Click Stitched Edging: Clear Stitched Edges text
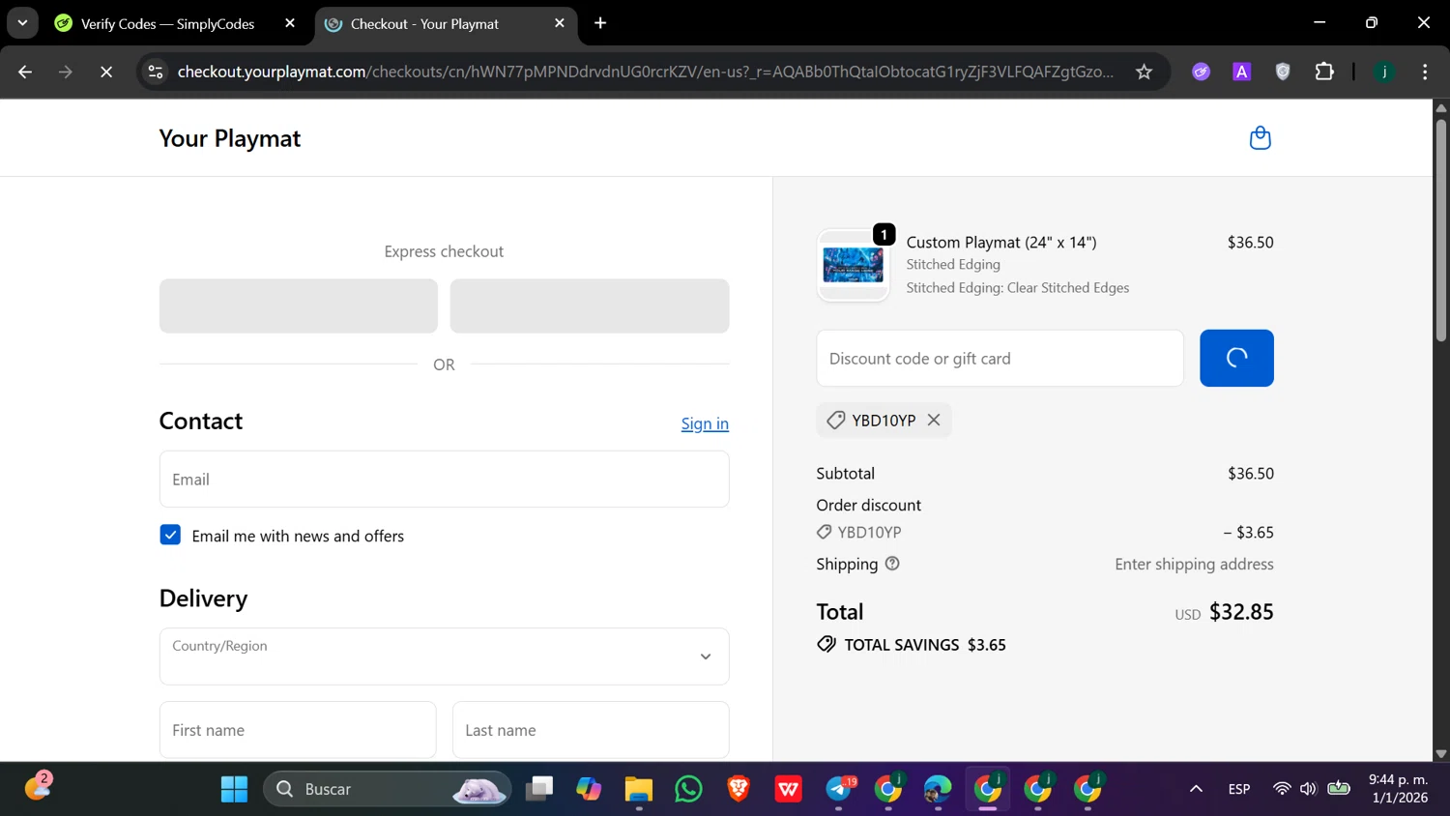 point(1018,288)
